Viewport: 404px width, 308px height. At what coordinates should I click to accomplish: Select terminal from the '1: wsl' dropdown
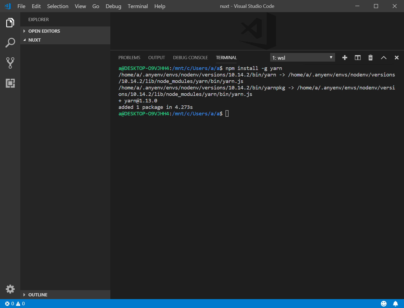coord(303,58)
